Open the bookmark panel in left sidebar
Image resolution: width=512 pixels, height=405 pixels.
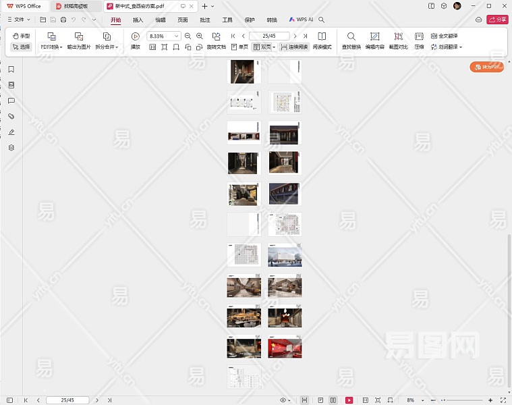[11, 70]
